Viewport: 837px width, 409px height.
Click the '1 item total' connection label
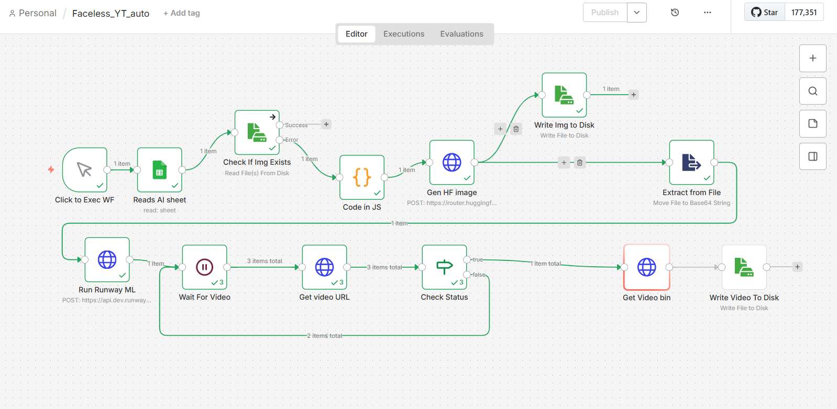pyautogui.click(x=545, y=264)
